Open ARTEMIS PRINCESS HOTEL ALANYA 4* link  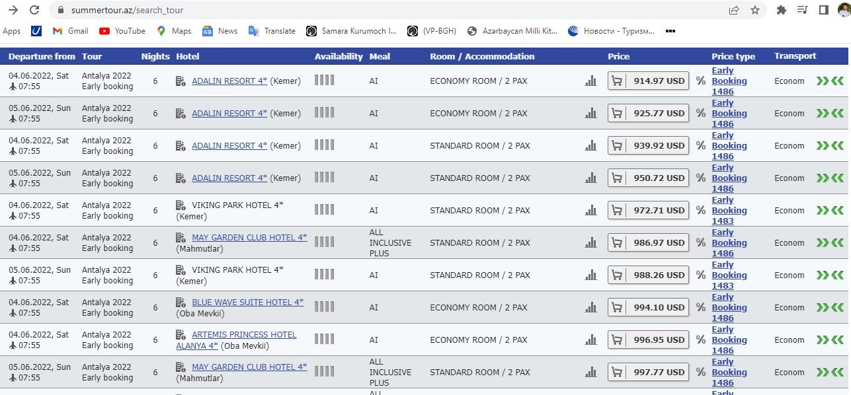tap(236, 340)
